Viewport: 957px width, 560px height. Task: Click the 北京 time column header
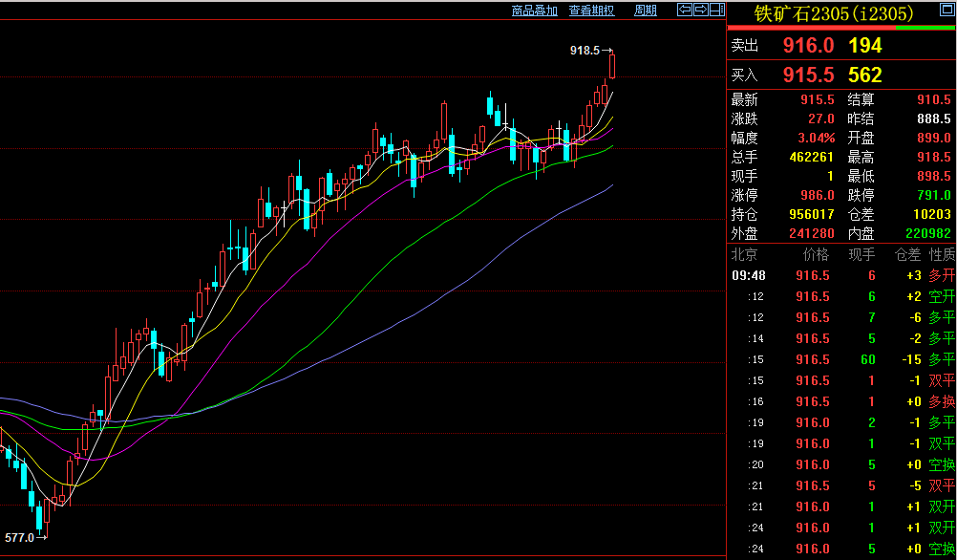click(x=744, y=254)
